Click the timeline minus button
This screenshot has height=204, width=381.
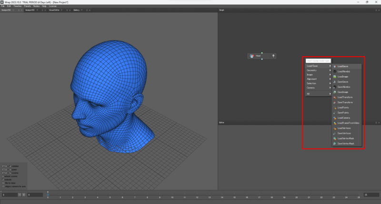coord(20,195)
